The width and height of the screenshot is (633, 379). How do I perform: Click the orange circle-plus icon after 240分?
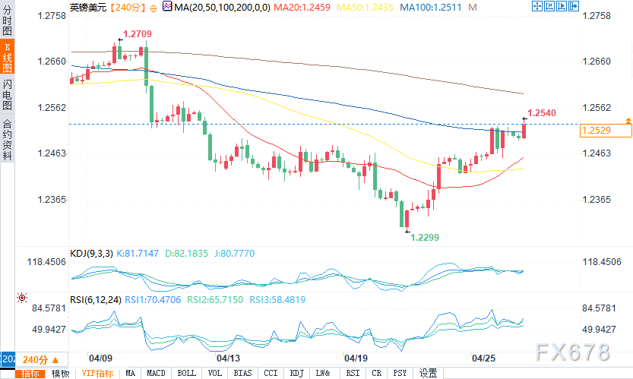pos(153,8)
